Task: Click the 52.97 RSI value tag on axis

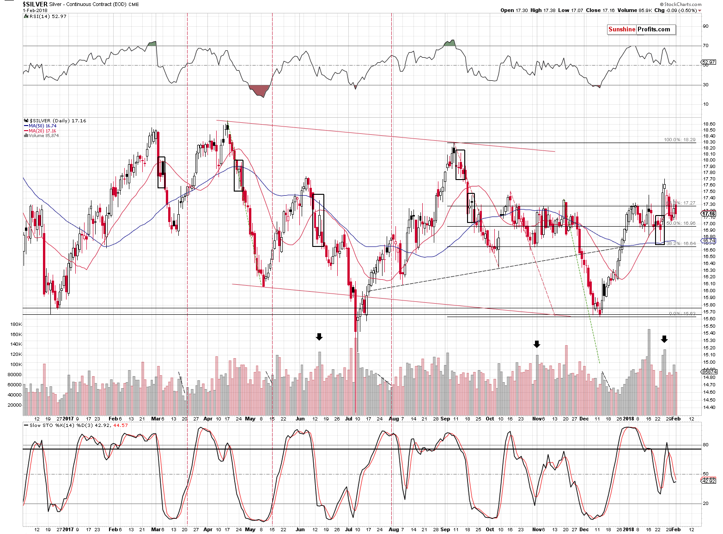Action: pos(709,62)
